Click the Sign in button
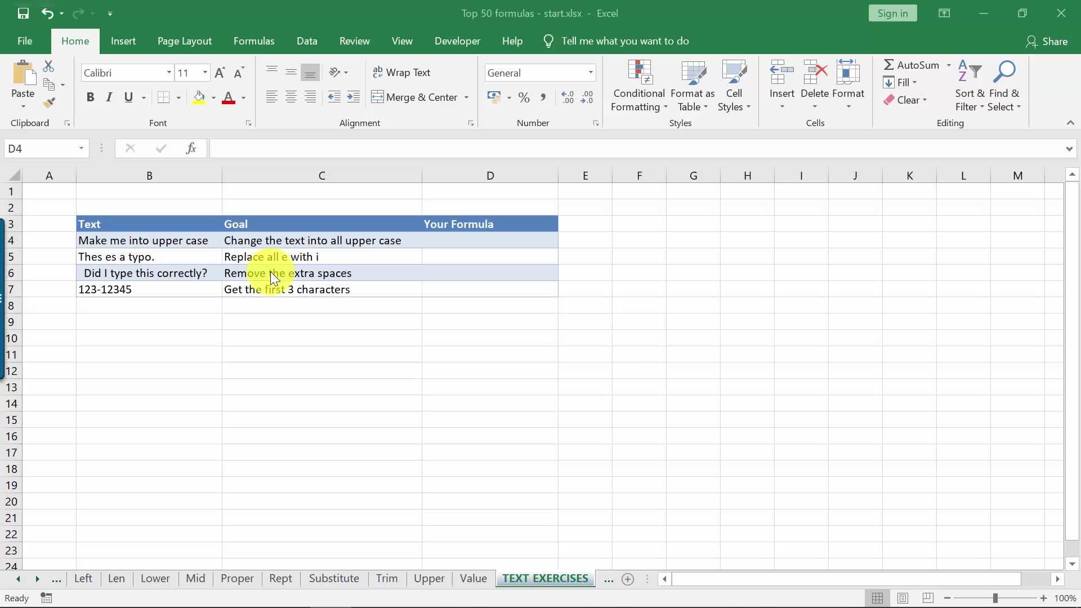This screenshot has height=608, width=1081. pos(892,13)
